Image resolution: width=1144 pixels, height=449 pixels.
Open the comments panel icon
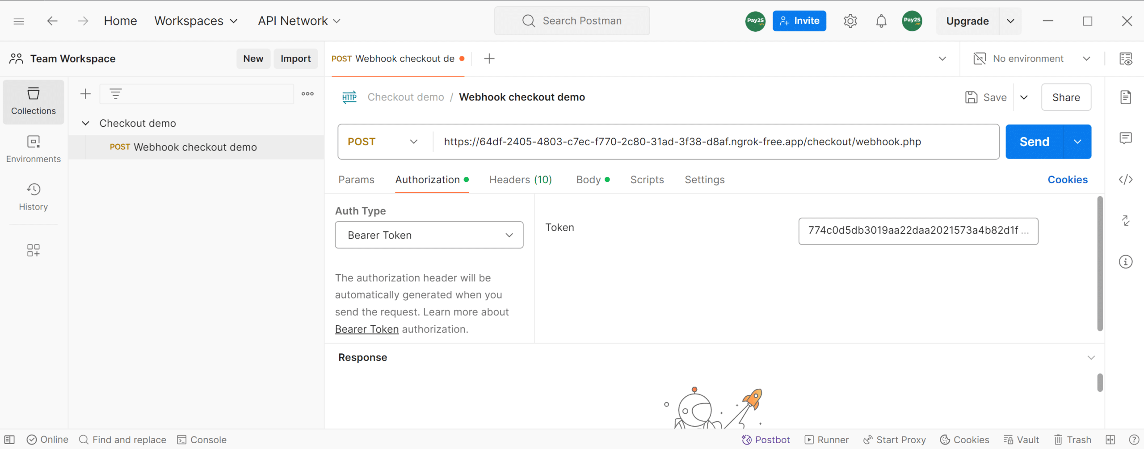click(1125, 138)
